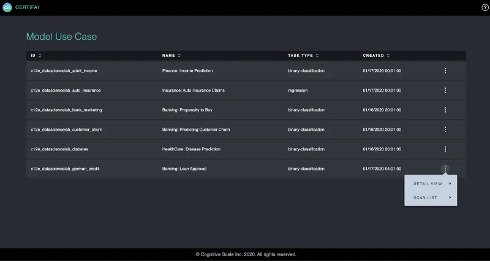Open the three-dot menu for diabetes row
This screenshot has height=261, width=490.
(445, 149)
